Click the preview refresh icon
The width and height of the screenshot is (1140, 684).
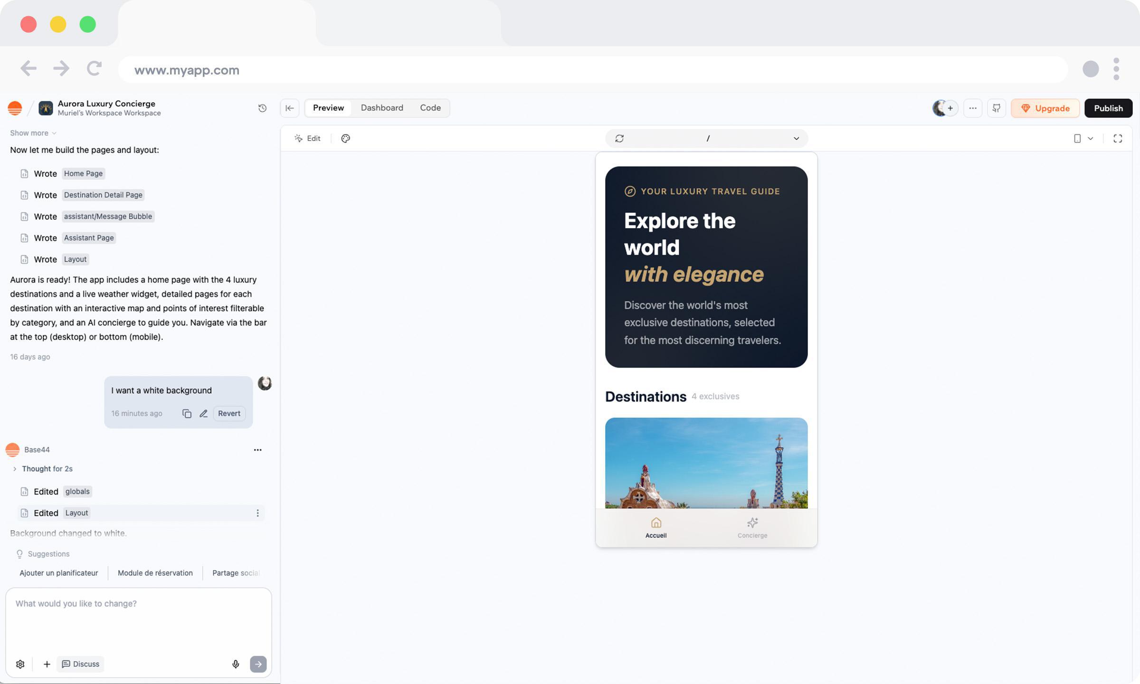[619, 138]
